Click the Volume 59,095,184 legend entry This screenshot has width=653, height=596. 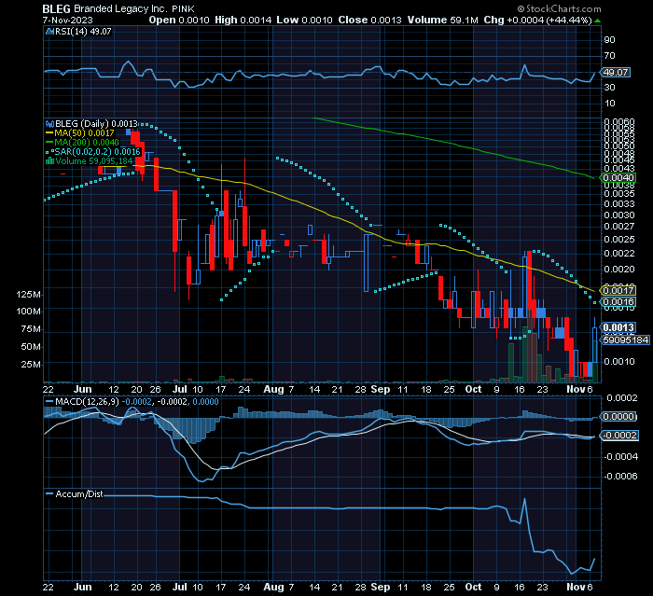click(93, 161)
